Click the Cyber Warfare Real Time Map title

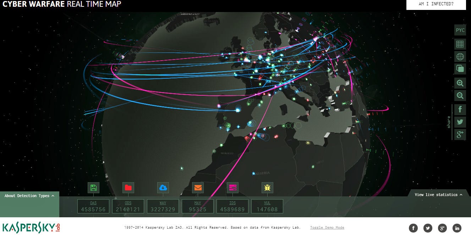(62, 4)
